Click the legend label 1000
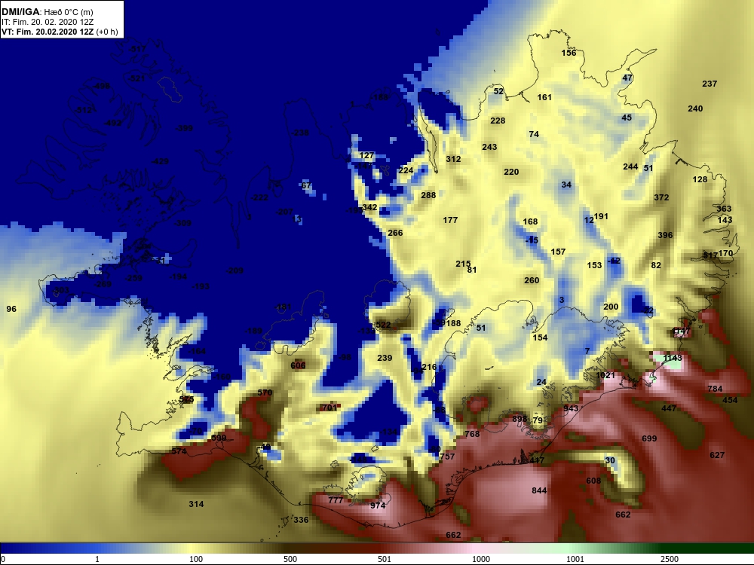Viewport: 754px width, 565px height. [481, 559]
